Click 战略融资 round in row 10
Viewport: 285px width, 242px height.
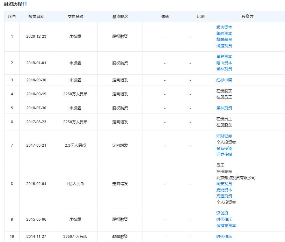120,236
